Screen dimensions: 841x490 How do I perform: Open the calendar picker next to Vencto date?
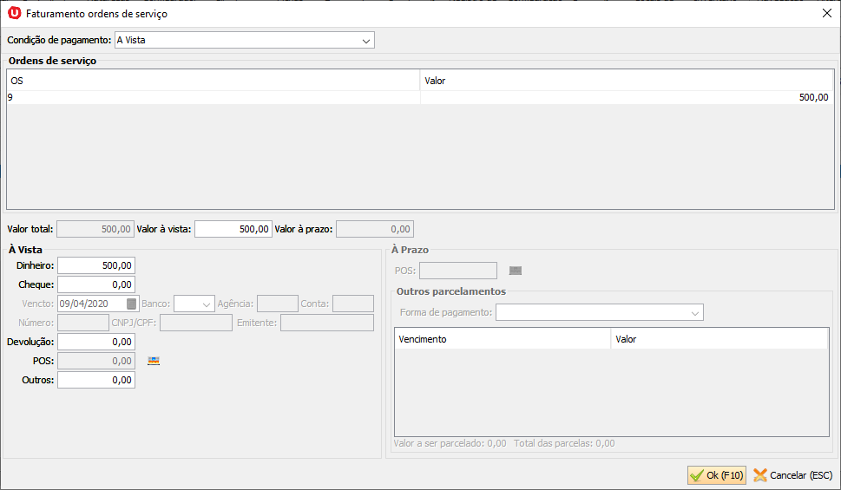(131, 304)
